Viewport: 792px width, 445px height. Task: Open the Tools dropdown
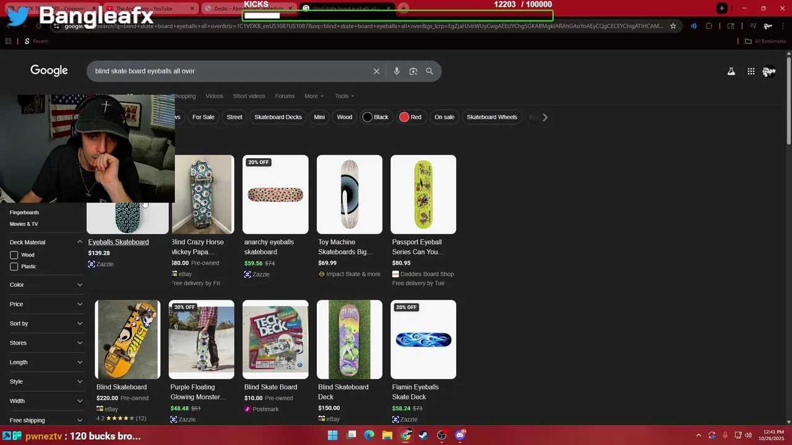(x=345, y=96)
